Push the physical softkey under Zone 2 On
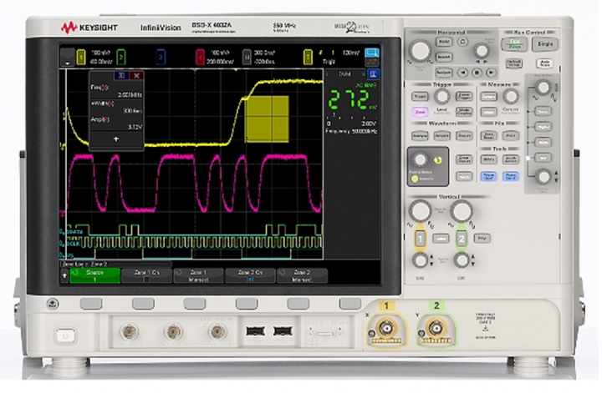602x393 pixels. [247, 304]
